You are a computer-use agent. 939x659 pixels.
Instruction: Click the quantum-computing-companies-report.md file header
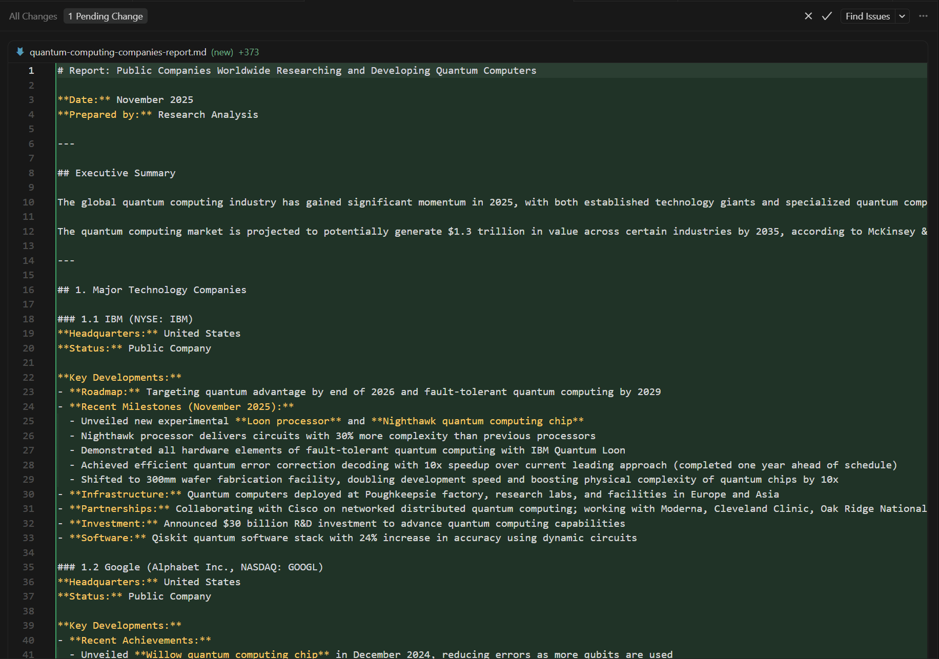[118, 52]
